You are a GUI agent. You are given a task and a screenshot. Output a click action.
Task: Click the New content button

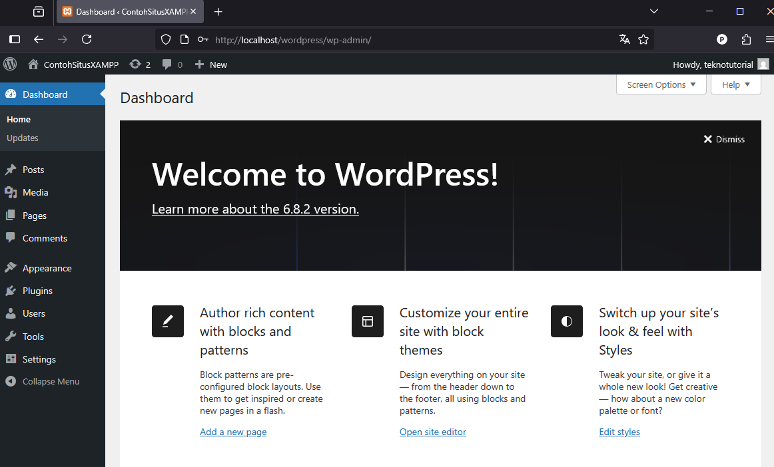pos(210,65)
